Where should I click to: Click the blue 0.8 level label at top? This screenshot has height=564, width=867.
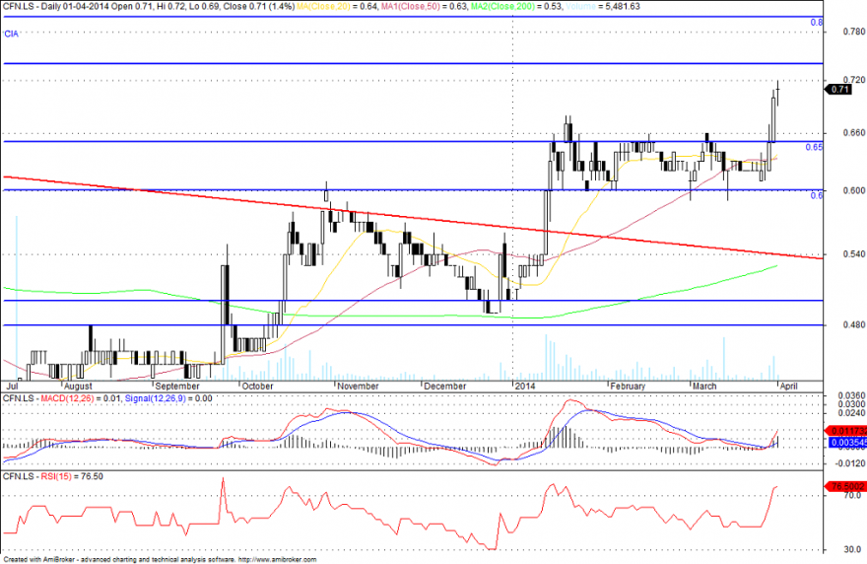coord(817,23)
